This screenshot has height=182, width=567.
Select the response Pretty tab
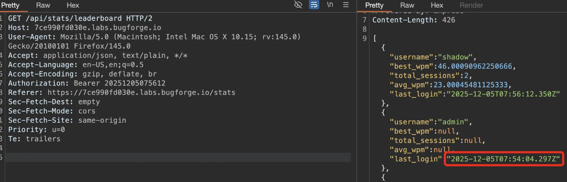click(374, 5)
